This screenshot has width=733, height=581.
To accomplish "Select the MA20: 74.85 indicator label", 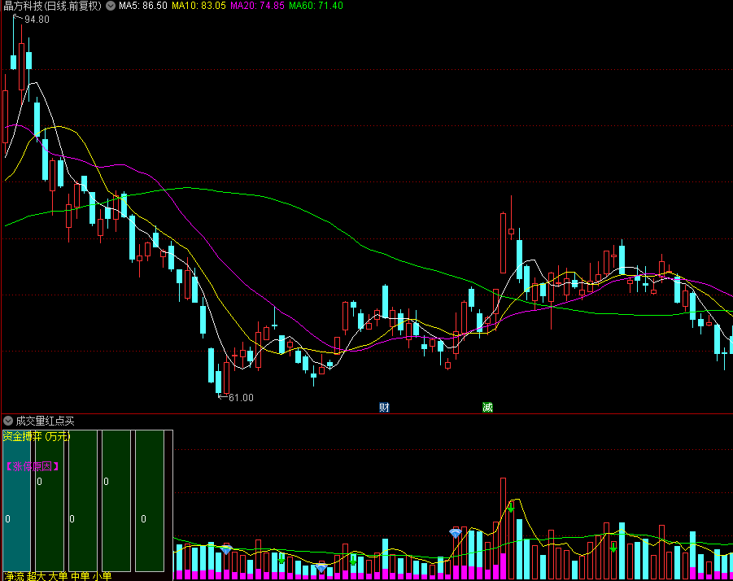I will click(257, 6).
